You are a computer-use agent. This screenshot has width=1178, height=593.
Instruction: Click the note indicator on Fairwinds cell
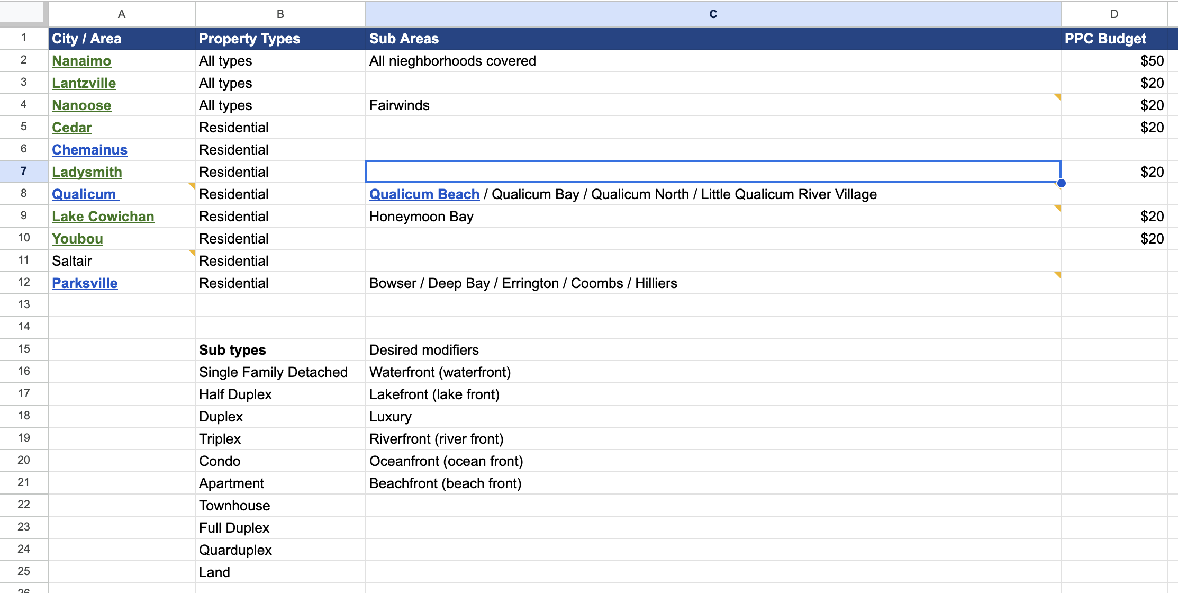pyautogui.click(x=1057, y=97)
